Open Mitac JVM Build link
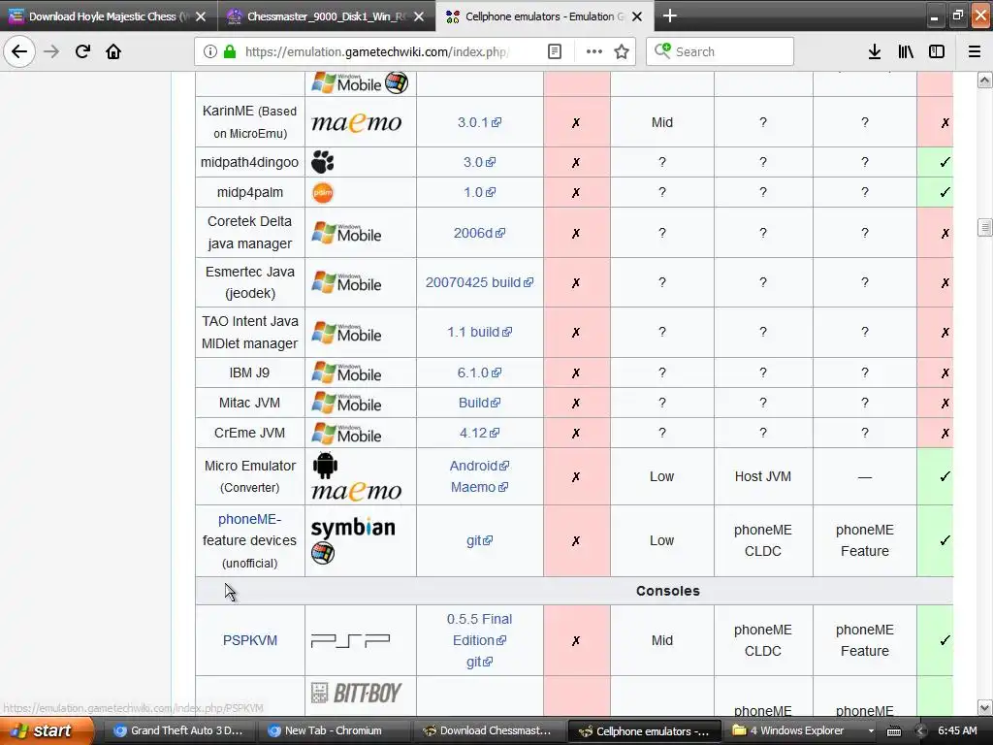Viewport: 993px width, 745px height. click(479, 403)
